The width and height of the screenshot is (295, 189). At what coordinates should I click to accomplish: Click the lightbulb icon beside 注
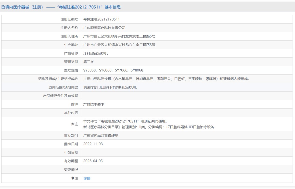(73, 178)
